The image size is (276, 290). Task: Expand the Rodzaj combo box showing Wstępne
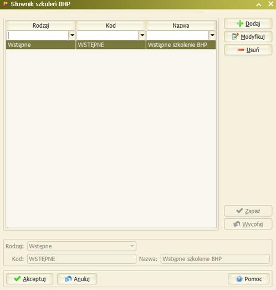pos(132,246)
